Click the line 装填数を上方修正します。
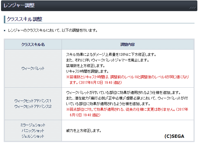This screenshot has height=144, width=201. click(x=85, y=66)
